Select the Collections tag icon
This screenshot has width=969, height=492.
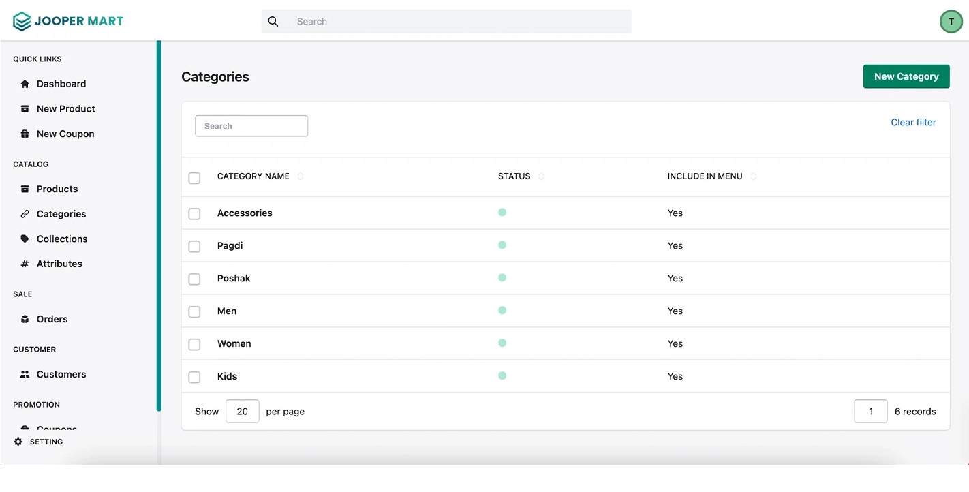click(x=24, y=239)
